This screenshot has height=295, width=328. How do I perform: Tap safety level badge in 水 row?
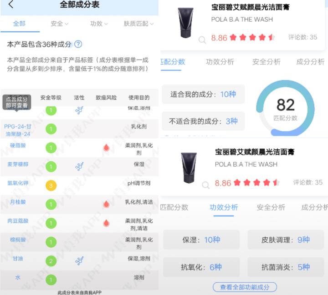pos(51,280)
